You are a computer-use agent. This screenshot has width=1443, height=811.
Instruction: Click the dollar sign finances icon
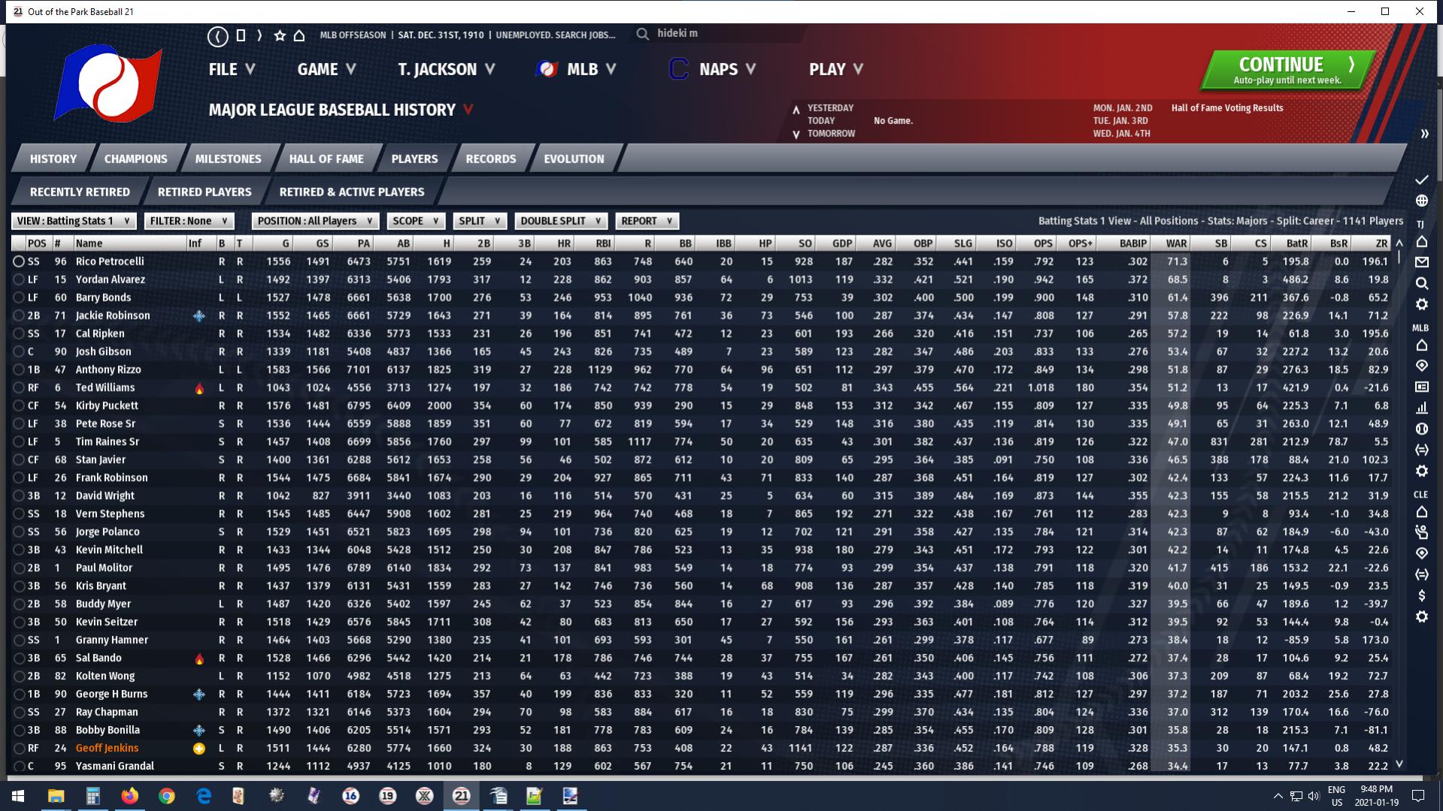pos(1421,595)
